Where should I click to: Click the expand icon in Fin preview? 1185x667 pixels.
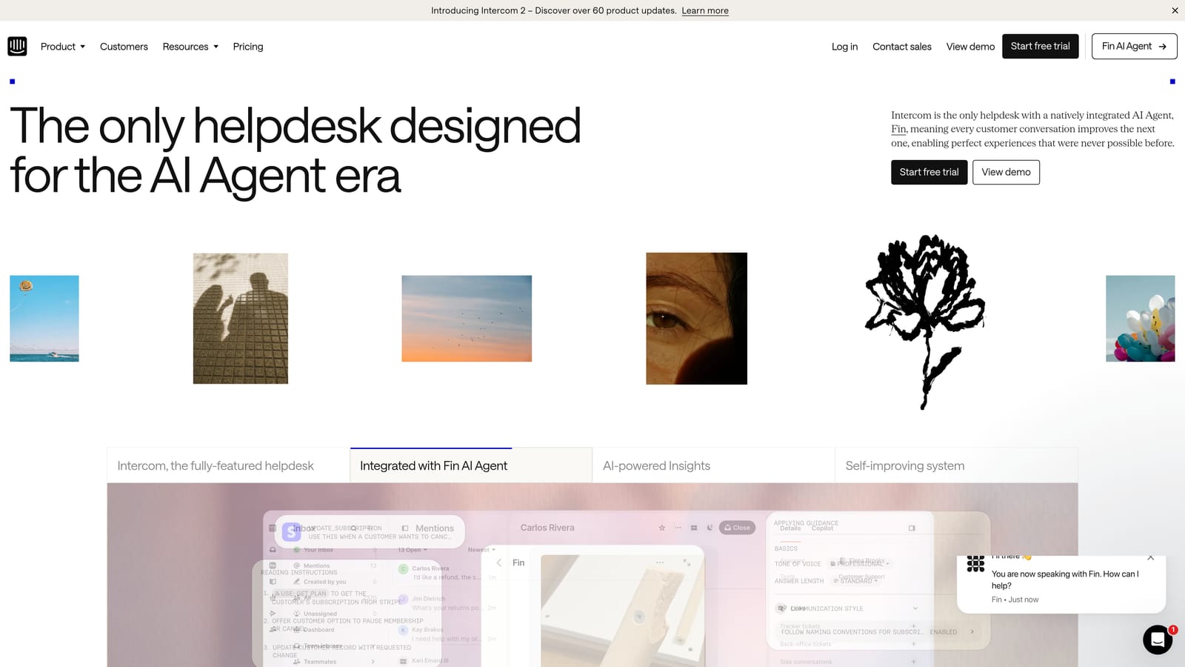click(687, 563)
